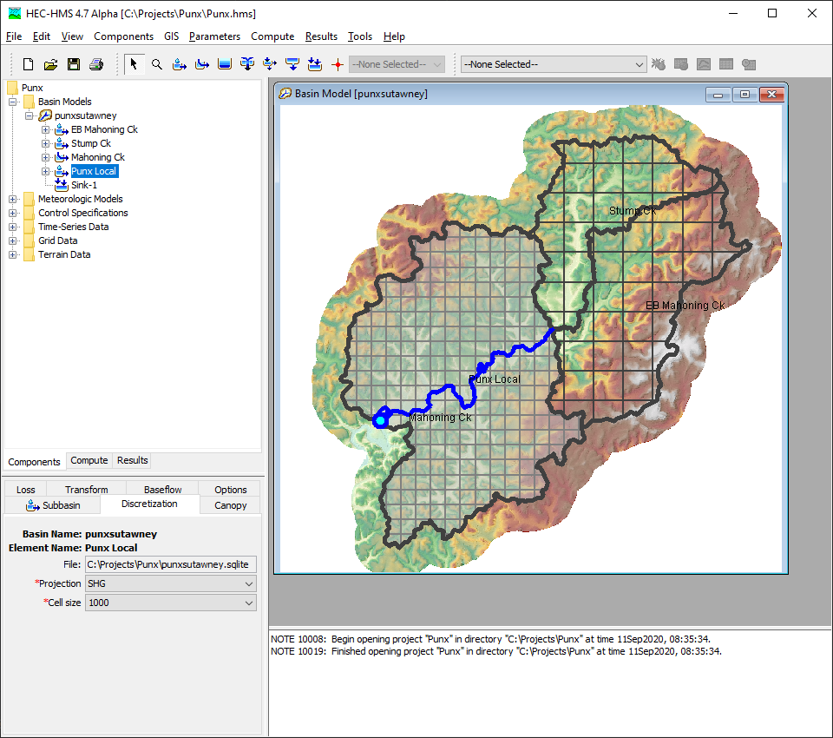
Task: Expand the Mahoning Ck reach node
Action: 46,157
